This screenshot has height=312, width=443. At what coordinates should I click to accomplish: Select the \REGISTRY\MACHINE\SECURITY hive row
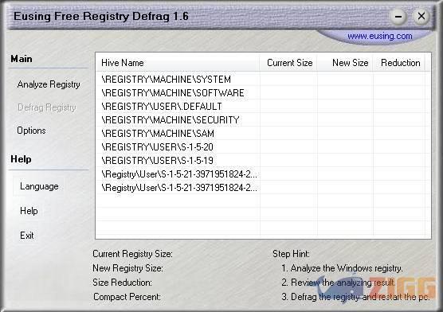pyautogui.click(x=263, y=120)
